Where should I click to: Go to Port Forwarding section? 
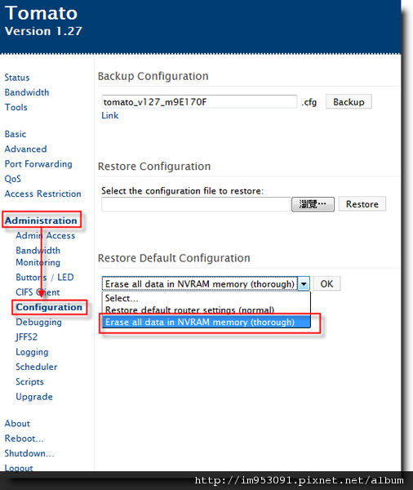click(38, 164)
